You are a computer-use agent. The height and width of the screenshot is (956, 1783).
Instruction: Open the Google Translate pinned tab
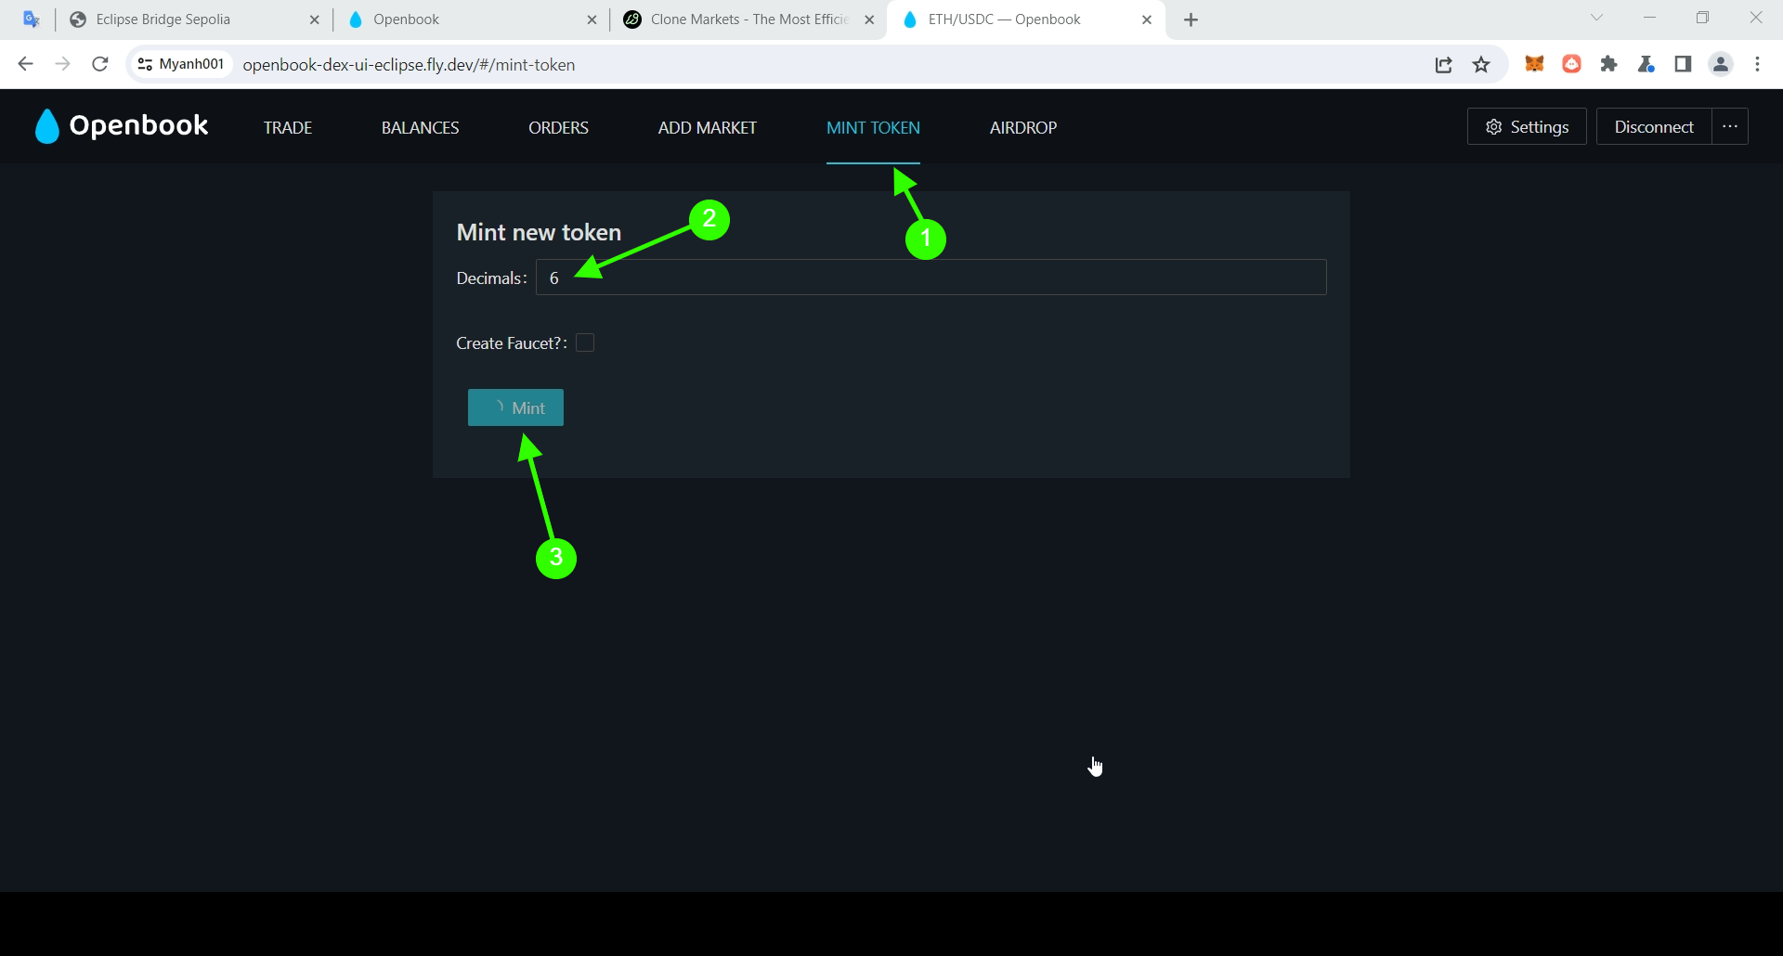pyautogui.click(x=31, y=19)
